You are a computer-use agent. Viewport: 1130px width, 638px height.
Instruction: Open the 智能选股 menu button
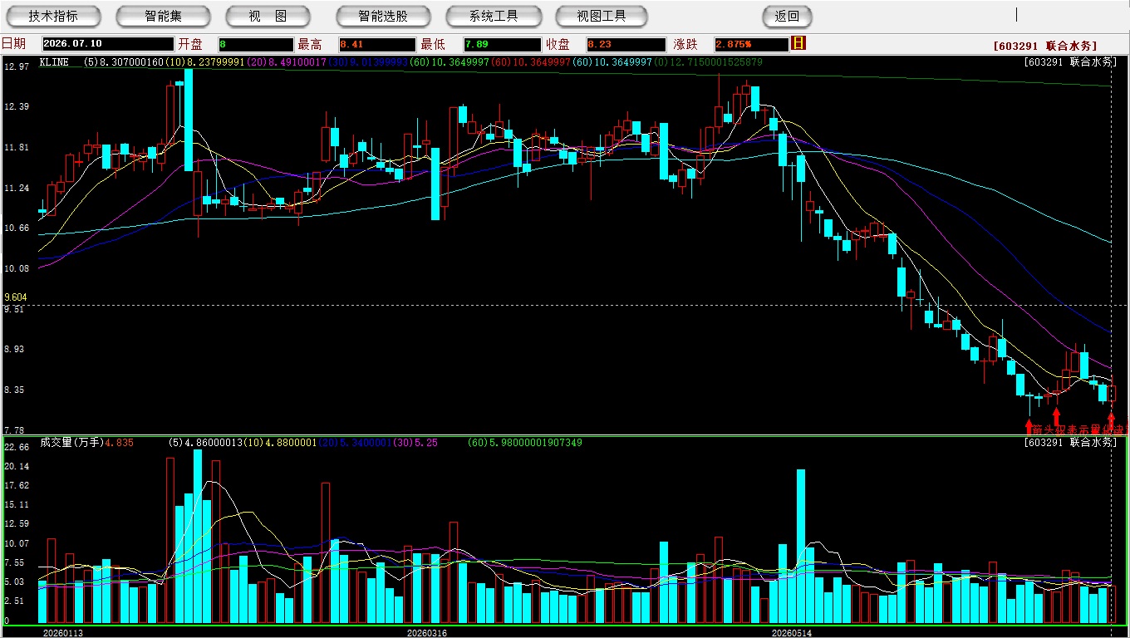[x=383, y=16]
